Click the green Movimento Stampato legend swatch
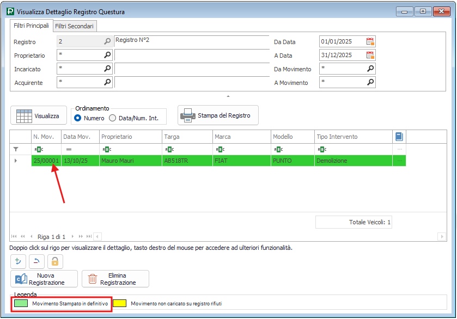Image resolution: width=457 pixels, height=319 pixels. [x=21, y=303]
